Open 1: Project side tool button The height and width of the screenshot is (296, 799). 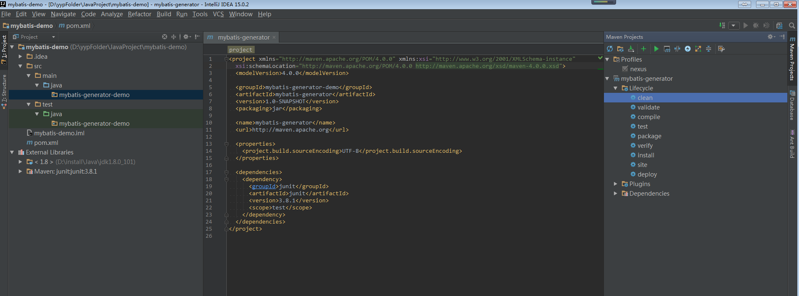pos(4,49)
